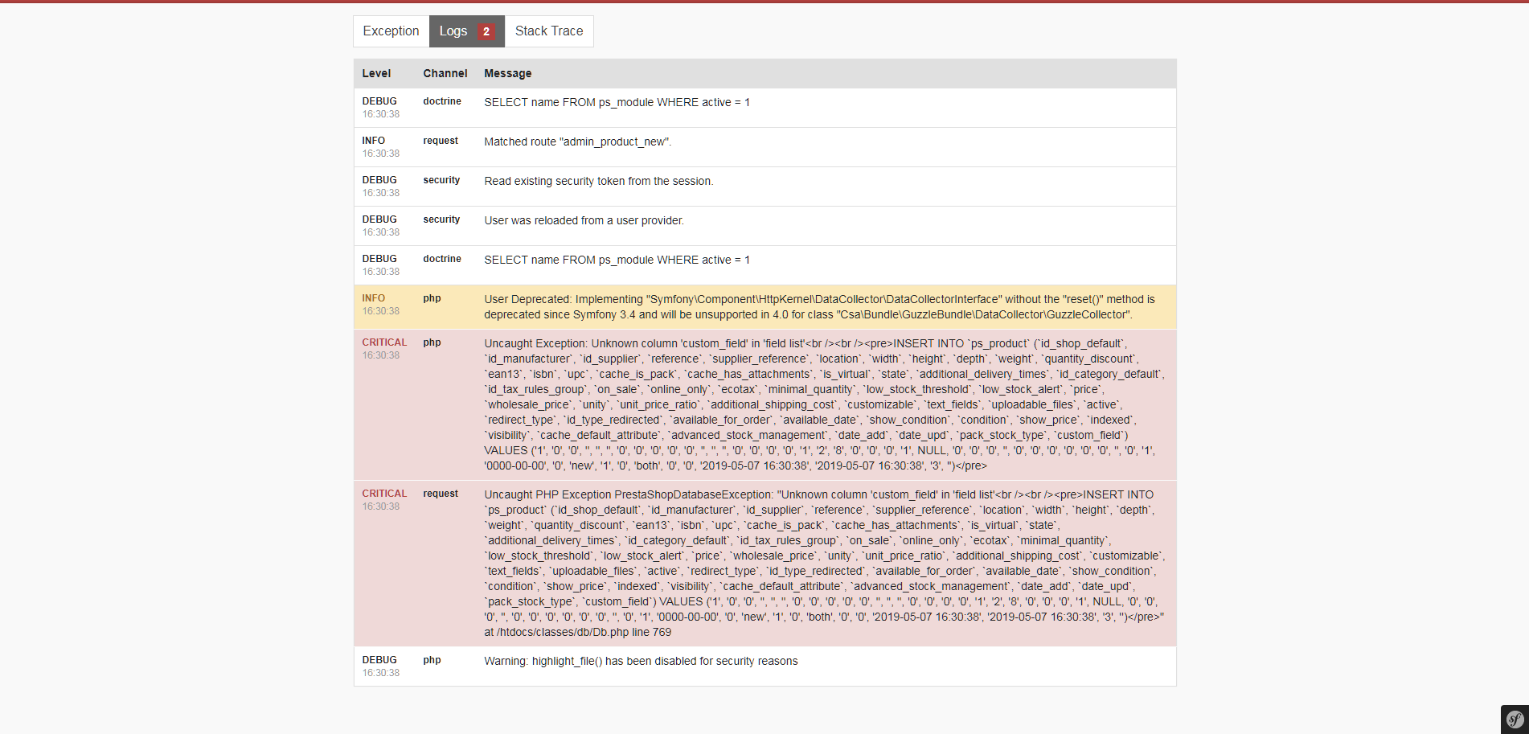The image size is (1529, 734).
Task: Click the red log count badge 2
Action: click(x=486, y=31)
